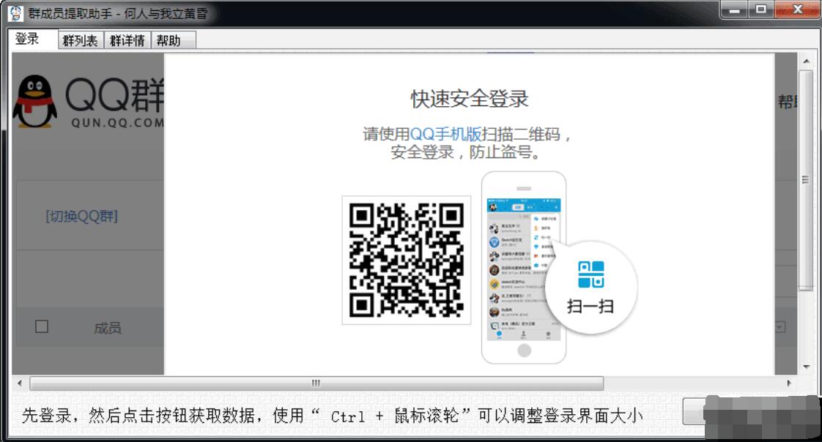
Task: Click the horizontal scrollbar left arrow
Action: click(20, 383)
